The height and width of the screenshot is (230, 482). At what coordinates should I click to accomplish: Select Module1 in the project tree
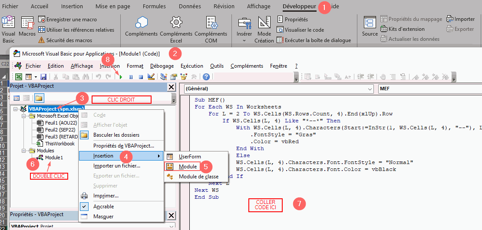click(54, 158)
